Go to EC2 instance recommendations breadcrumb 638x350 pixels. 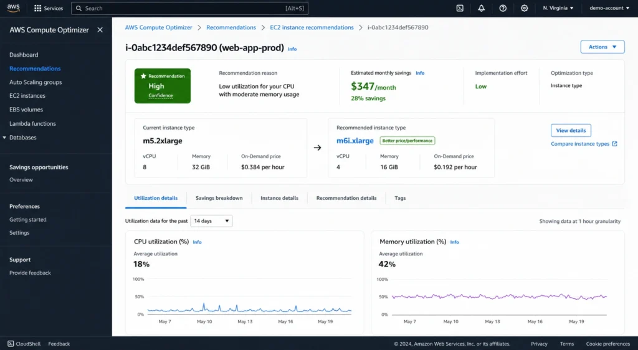pyautogui.click(x=312, y=27)
